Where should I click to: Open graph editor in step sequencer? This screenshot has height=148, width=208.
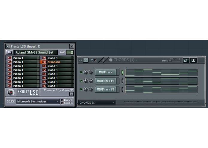pos(186,61)
